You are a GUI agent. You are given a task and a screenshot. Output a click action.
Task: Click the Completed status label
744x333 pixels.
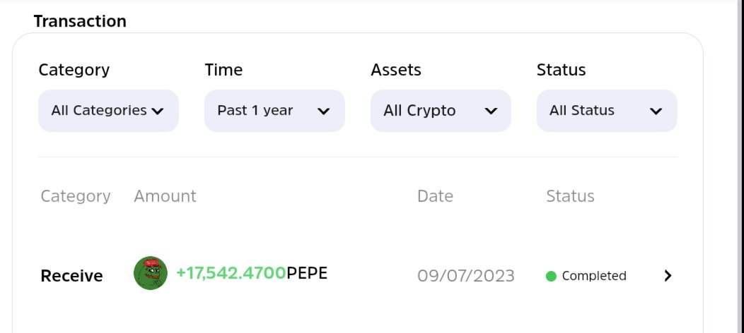click(x=594, y=276)
